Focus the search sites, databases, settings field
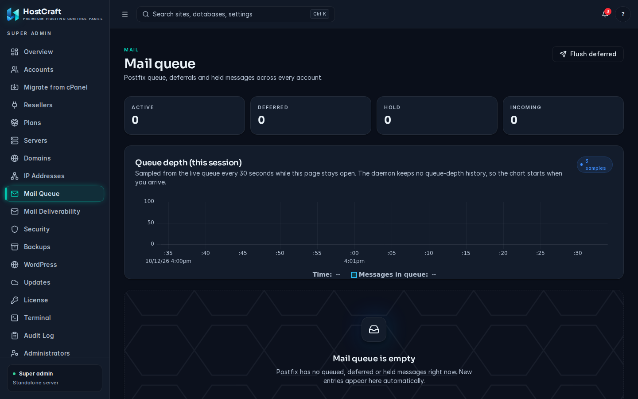 pos(236,14)
